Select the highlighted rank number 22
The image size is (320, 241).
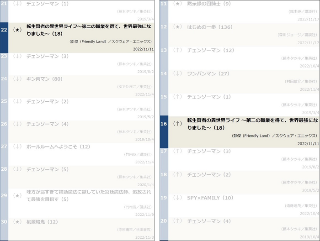click(x=4, y=30)
